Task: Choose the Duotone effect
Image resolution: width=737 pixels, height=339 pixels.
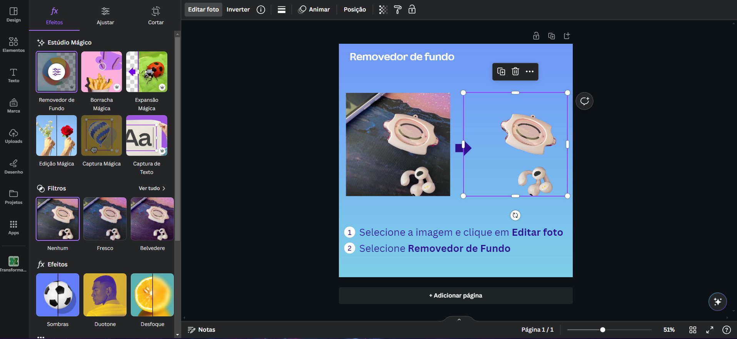Action: tap(105, 295)
